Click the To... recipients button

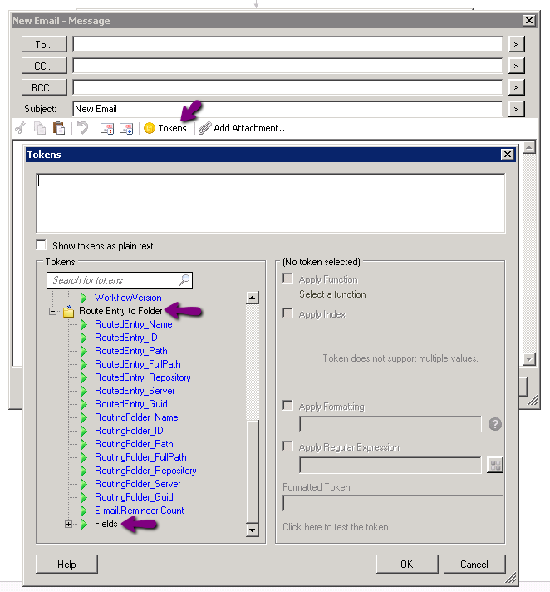(44, 44)
